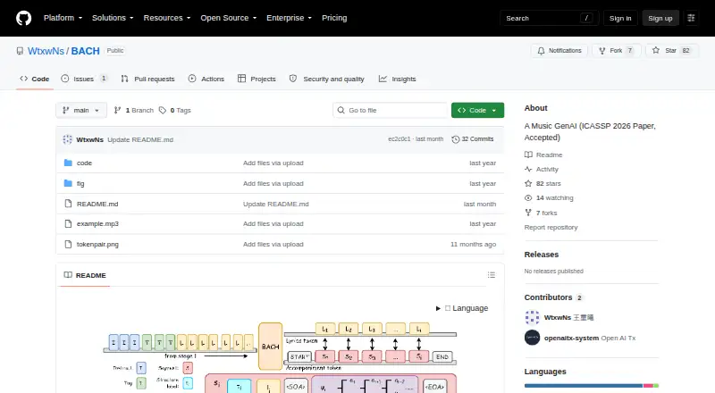
Task: Click the file icon beside tokenpair.png
Action: (x=68, y=245)
